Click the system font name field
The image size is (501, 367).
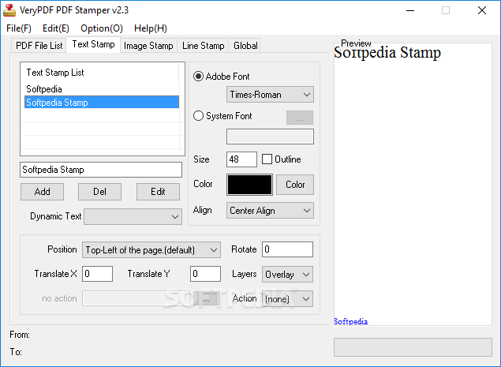pyautogui.click(x=270, y=137)
